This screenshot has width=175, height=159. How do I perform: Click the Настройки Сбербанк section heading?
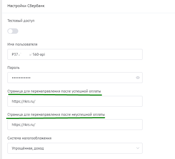click(x=26, y=6)
